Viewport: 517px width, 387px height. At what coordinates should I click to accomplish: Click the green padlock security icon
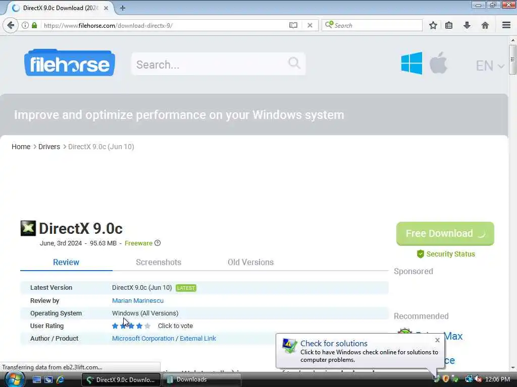coord(34,25)
